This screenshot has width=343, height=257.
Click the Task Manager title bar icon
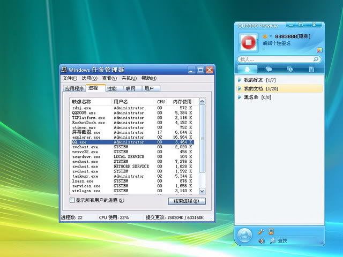pyautogui.click(x=64, y=70)
